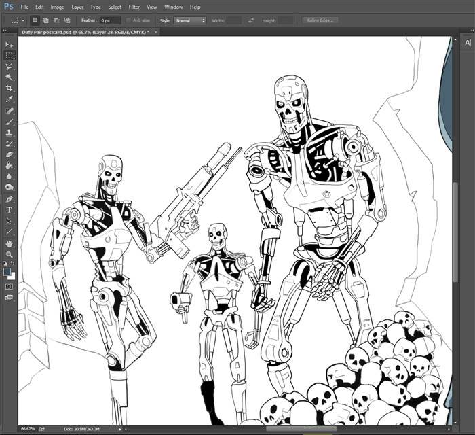Select the Paint Bucket tool

click(x=9, y=165)
